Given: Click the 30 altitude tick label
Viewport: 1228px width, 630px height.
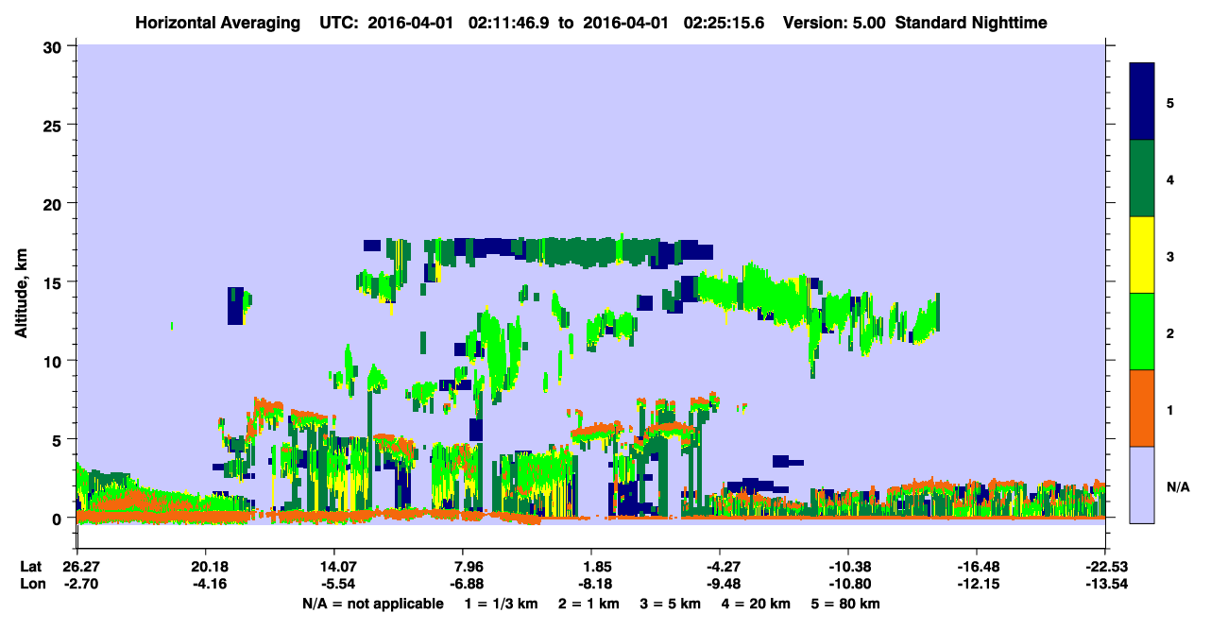Looking at the screenshot, I should tap(55, 45).
